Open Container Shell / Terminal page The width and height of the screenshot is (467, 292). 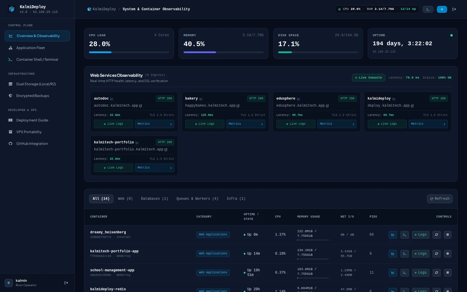click(x=37, y=60)
